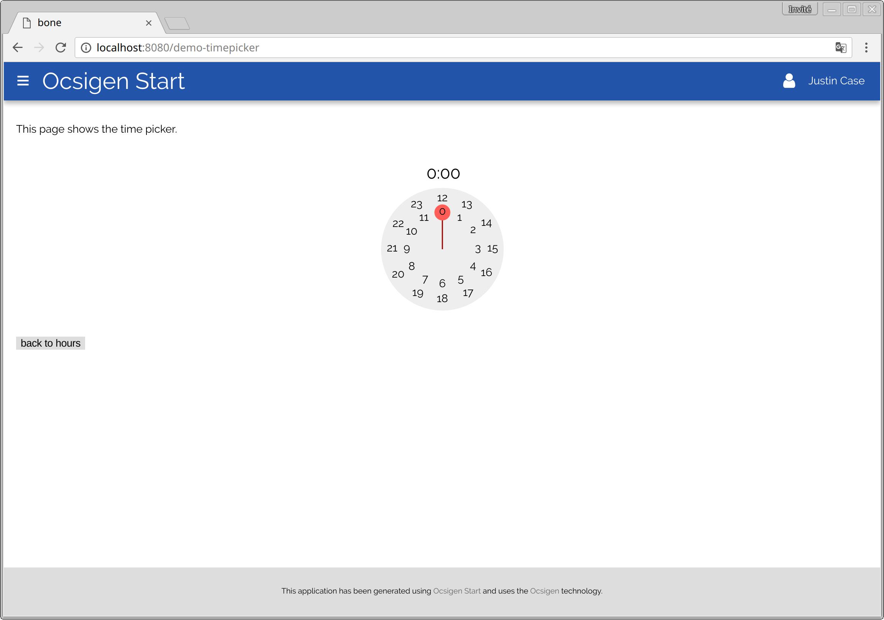Click the user avatar icon
This screenshot has width=884, height=620.
[x=789, y=81]
